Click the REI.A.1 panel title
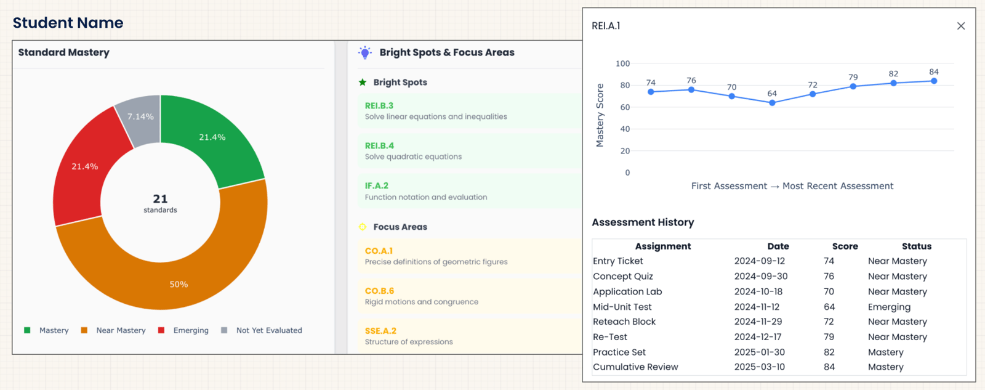This screenshot has height=390, width=985. [x=606, y=26]
